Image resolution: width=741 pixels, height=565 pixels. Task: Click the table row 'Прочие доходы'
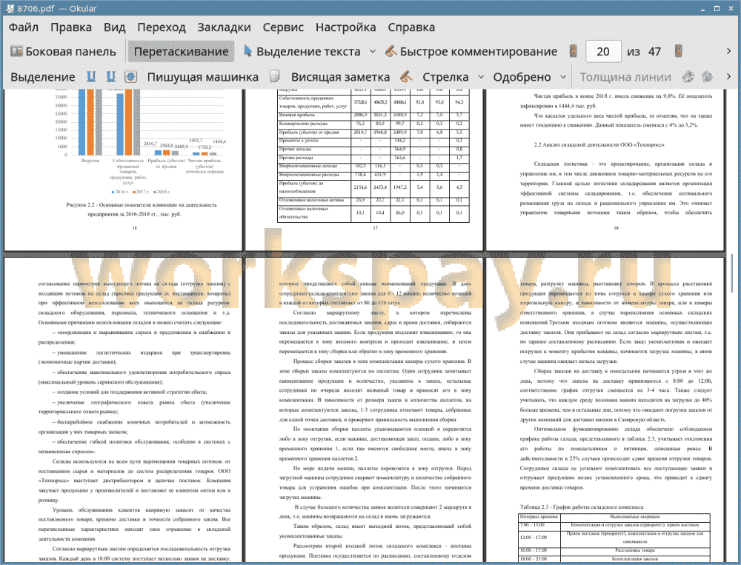[373, 150]
